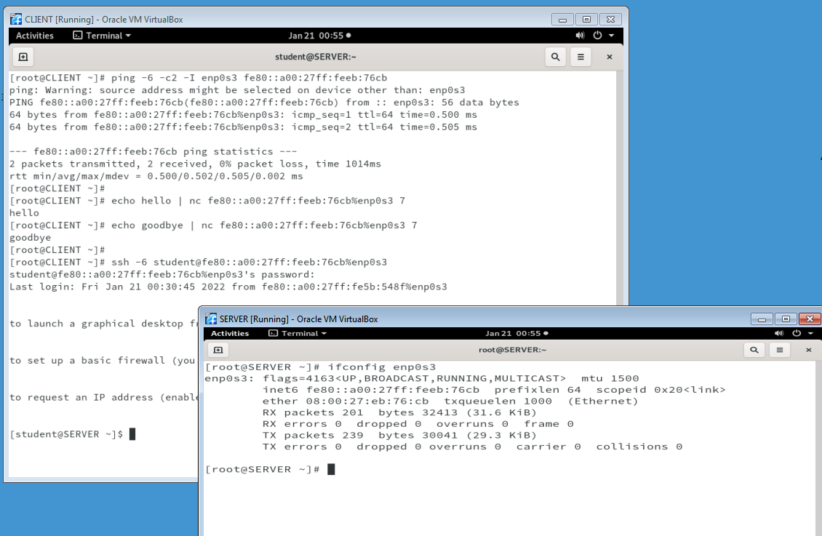822x536 pixels.
Task: Open the Terminal app menu in the SERVER VM
Action: 298,333
